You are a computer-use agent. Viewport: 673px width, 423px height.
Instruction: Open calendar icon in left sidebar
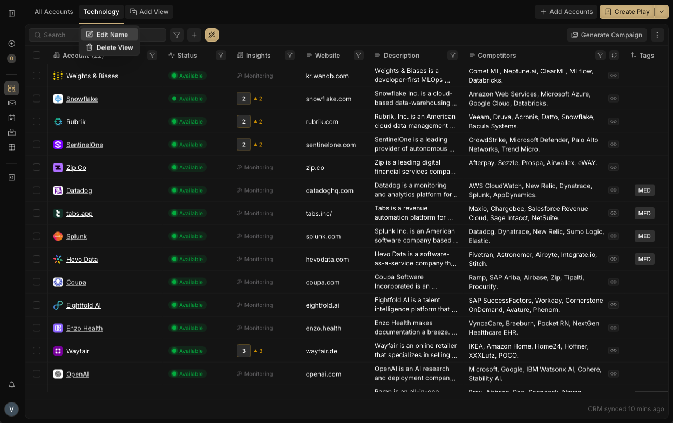coord(11,118)
